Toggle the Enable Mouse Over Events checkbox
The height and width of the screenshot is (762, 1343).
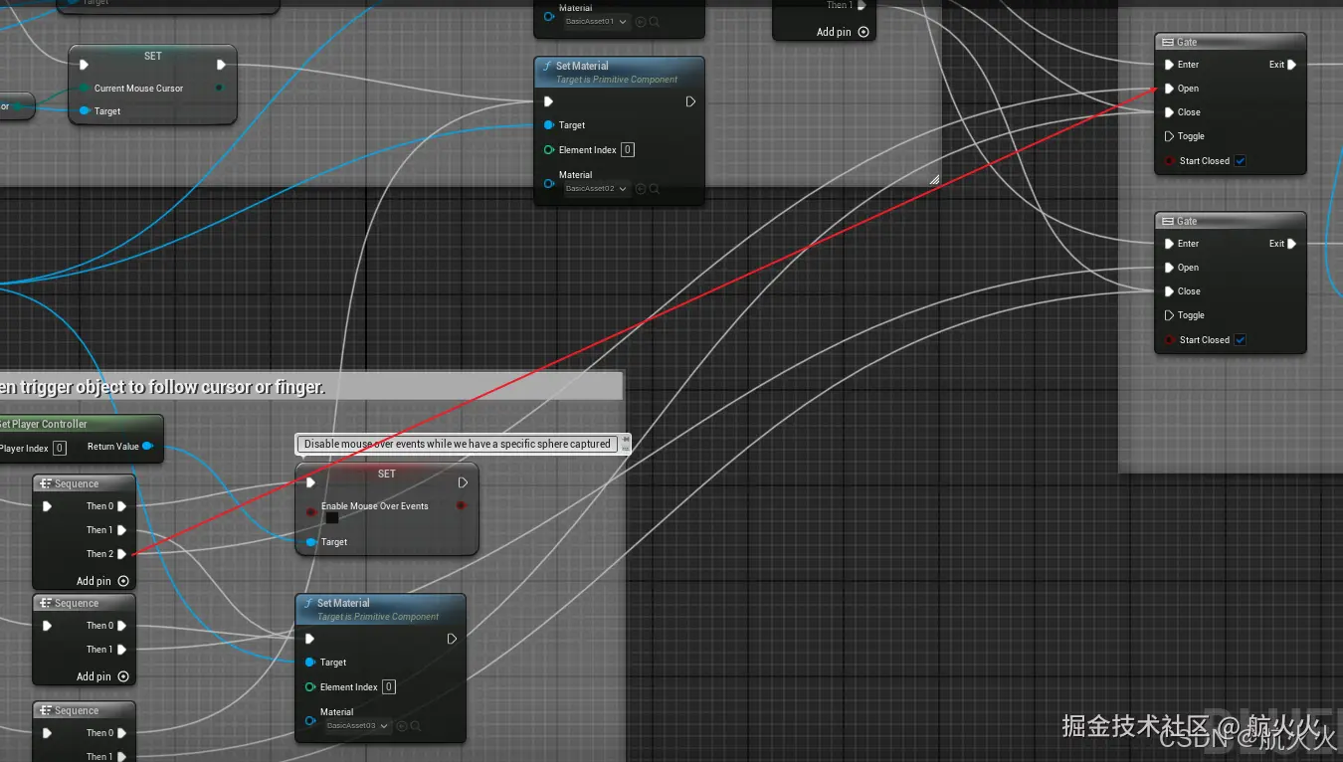coord(331,518)
